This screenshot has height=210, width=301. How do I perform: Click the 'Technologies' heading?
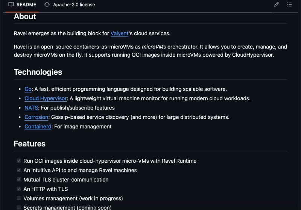(38, 72)
